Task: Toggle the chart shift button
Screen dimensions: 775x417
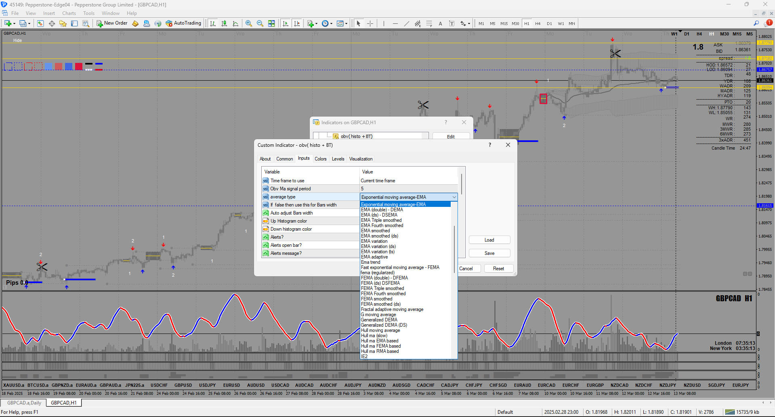Action: pyautogui.click(x=297, y=23)
